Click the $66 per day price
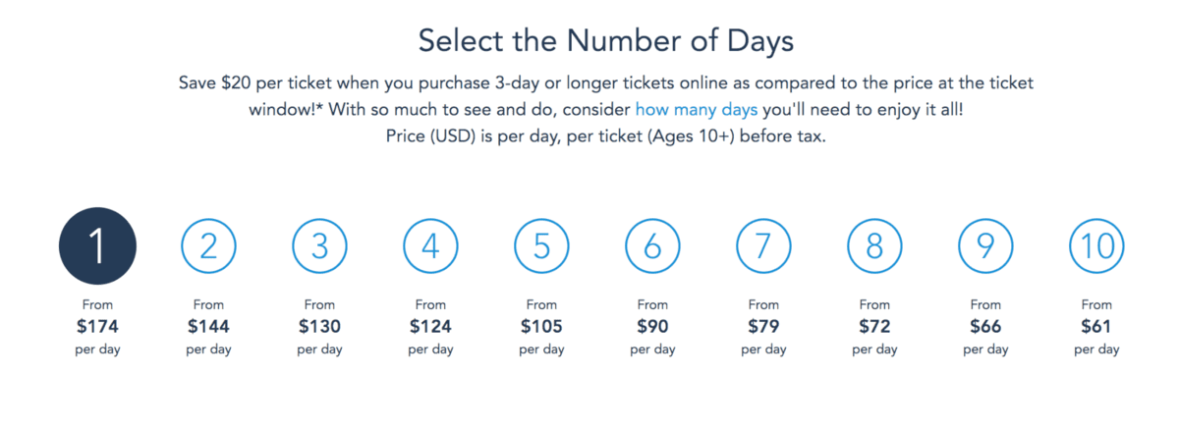 [x=985, y=326]
